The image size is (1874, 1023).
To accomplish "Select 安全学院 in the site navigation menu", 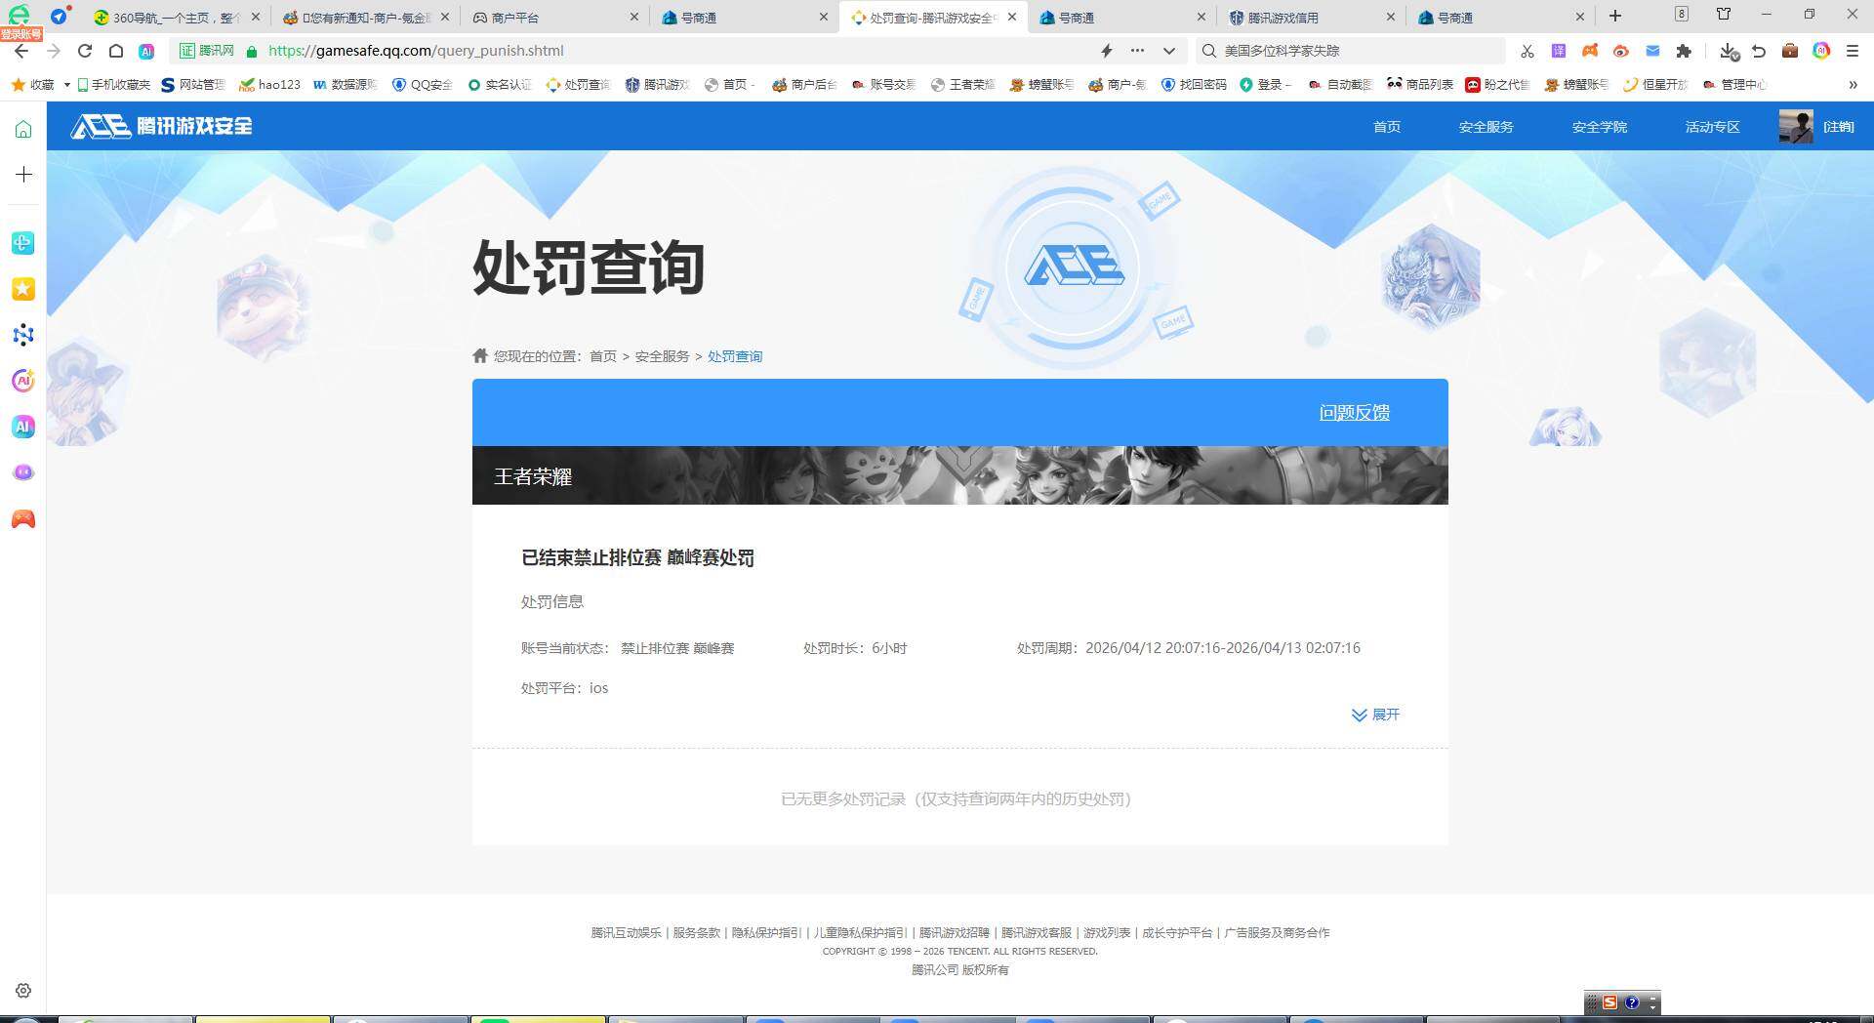I will click(x=1599, y=127).
